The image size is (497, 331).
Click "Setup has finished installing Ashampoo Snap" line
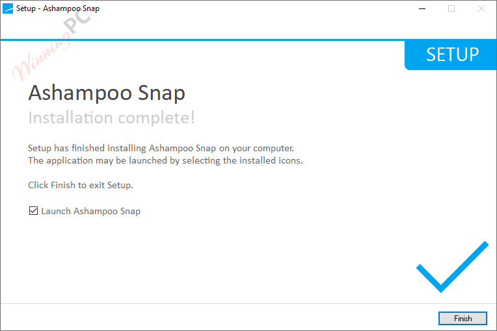tap(161, 148)
